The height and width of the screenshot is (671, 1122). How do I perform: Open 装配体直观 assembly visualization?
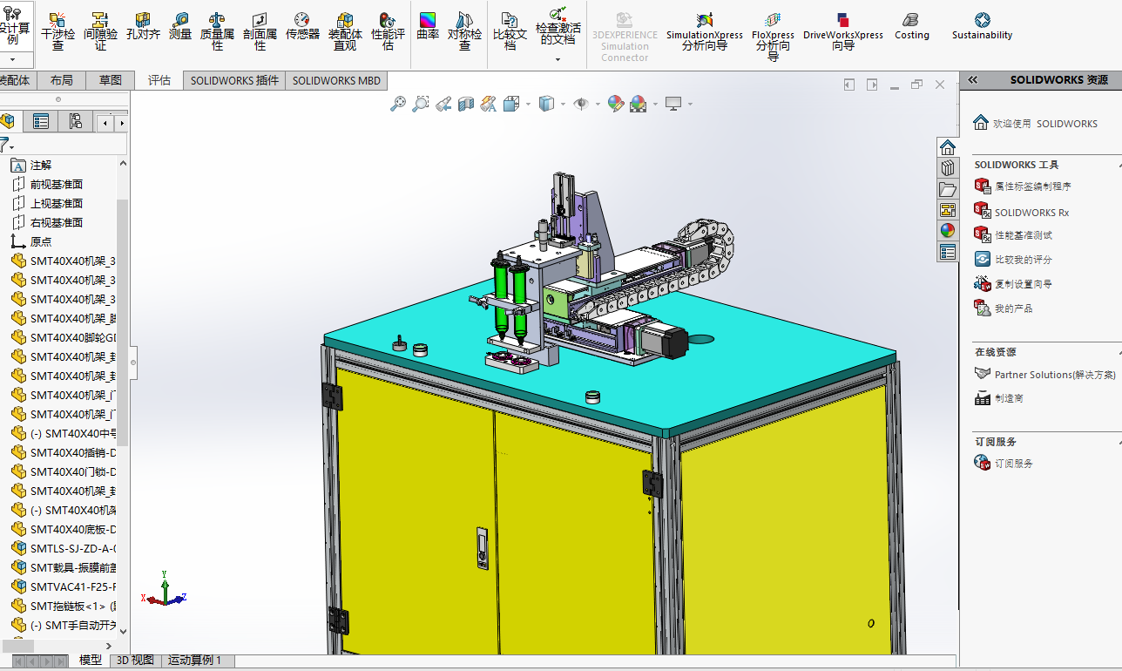tap(345, 31)
